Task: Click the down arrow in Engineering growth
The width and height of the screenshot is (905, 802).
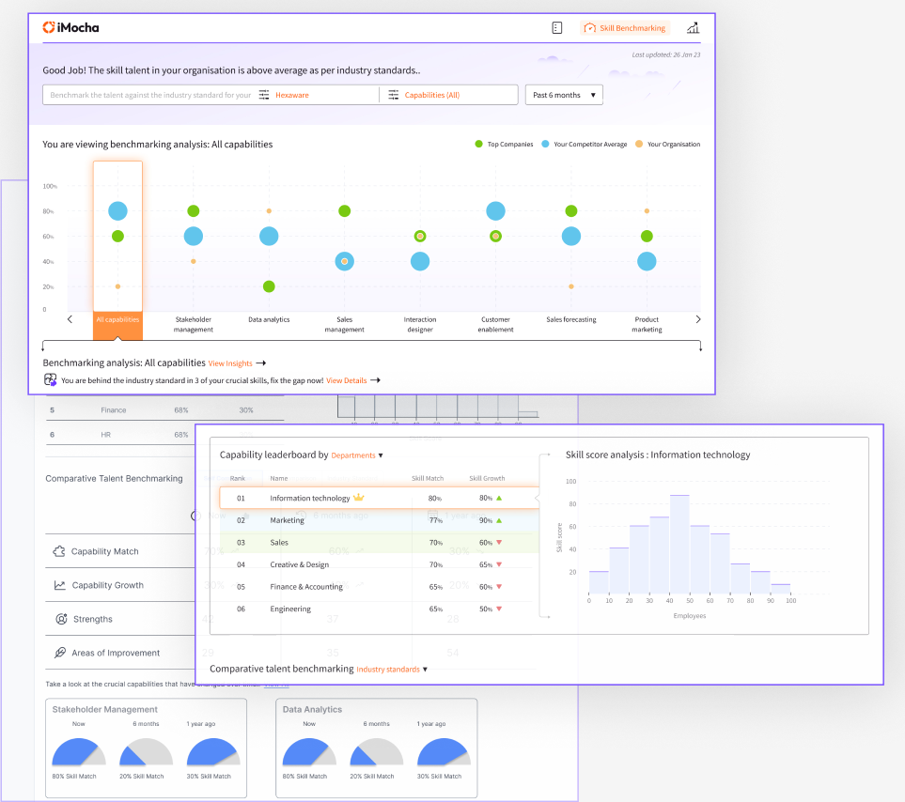Action: pyautogui.click(x=499, y=609)
